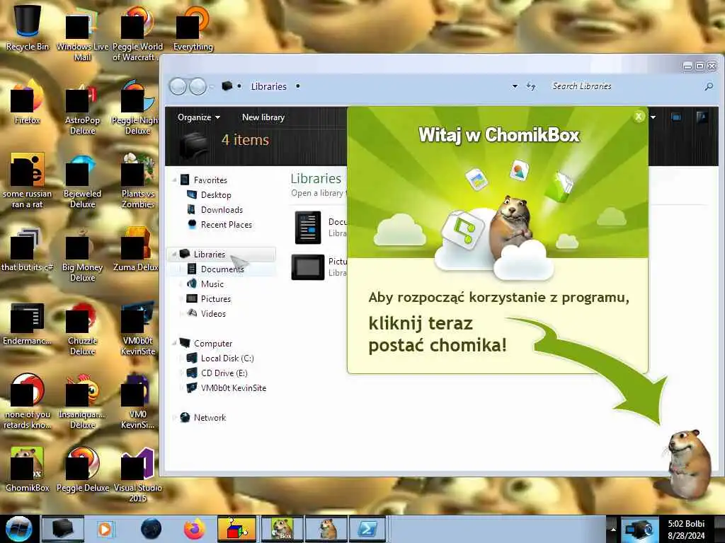Open media player taskbar icon
This screenshot has width=725, height=543.
[x=105, y=529]
